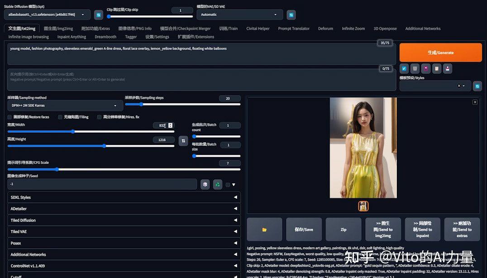Open the Civitai Helper tab
Viewport: 487px width, 278px height.
258,29
